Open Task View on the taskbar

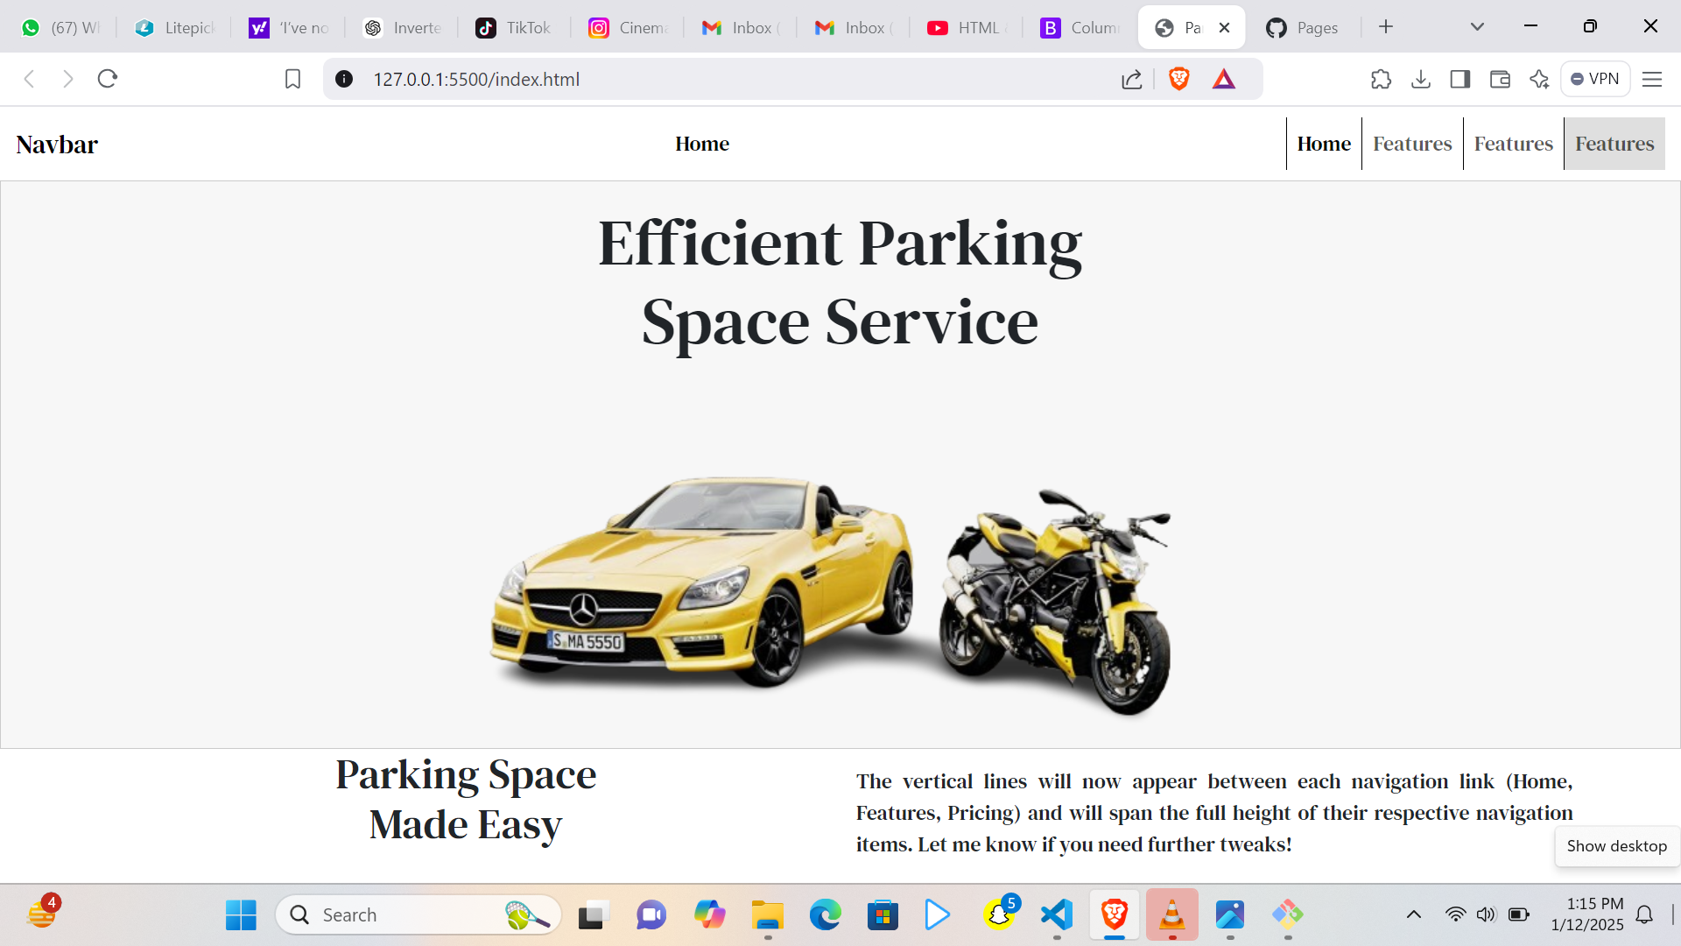[x=593, y=915]
